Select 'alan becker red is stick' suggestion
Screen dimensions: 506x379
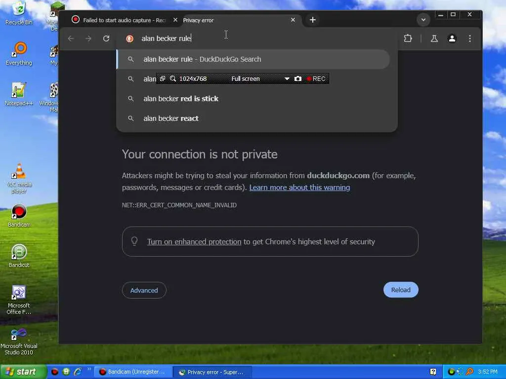pyautogui.click(x=253, y=99)
